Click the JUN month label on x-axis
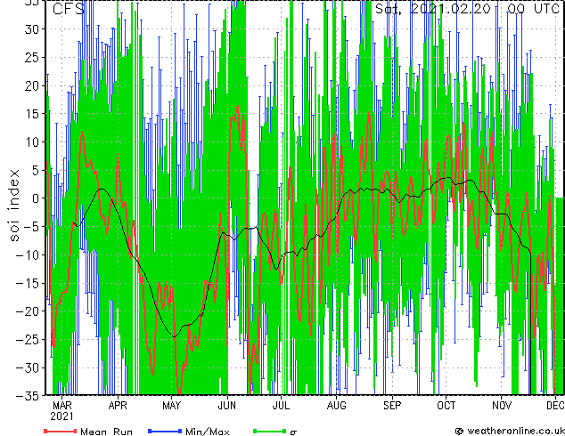 (x=227, y=406)
